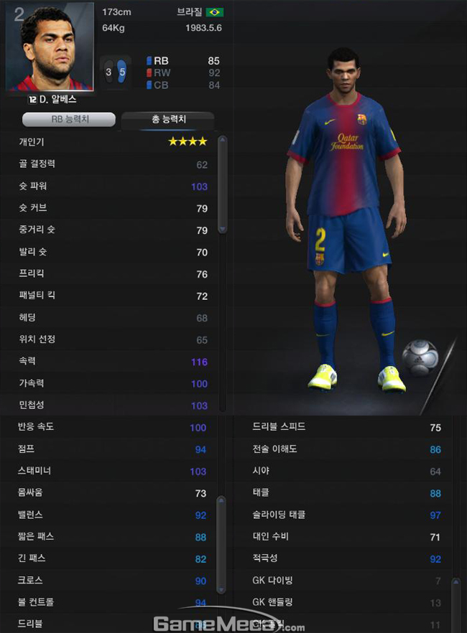Click the down arrow of top stats scrollbar
Viewport: 467px width, 633px height.
tap(222, 229)
